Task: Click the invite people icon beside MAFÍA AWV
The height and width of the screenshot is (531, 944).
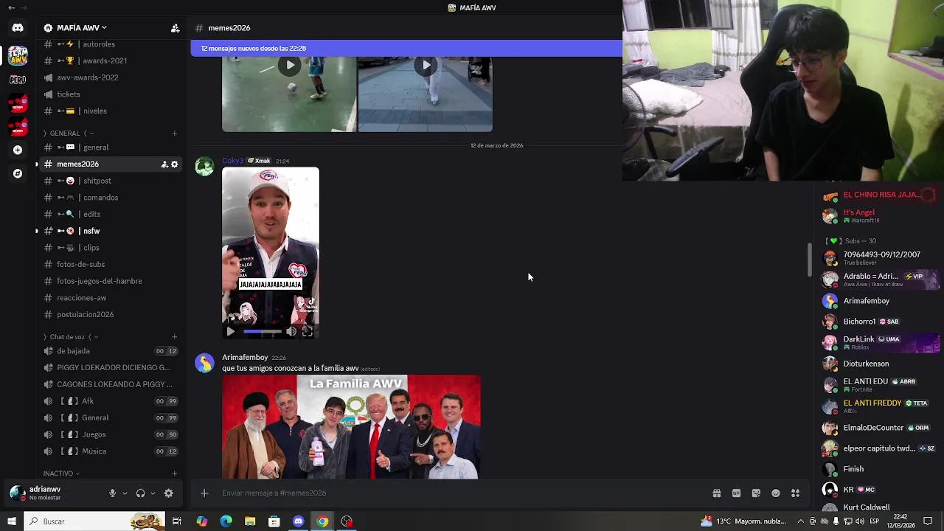Action: [175, 28]
